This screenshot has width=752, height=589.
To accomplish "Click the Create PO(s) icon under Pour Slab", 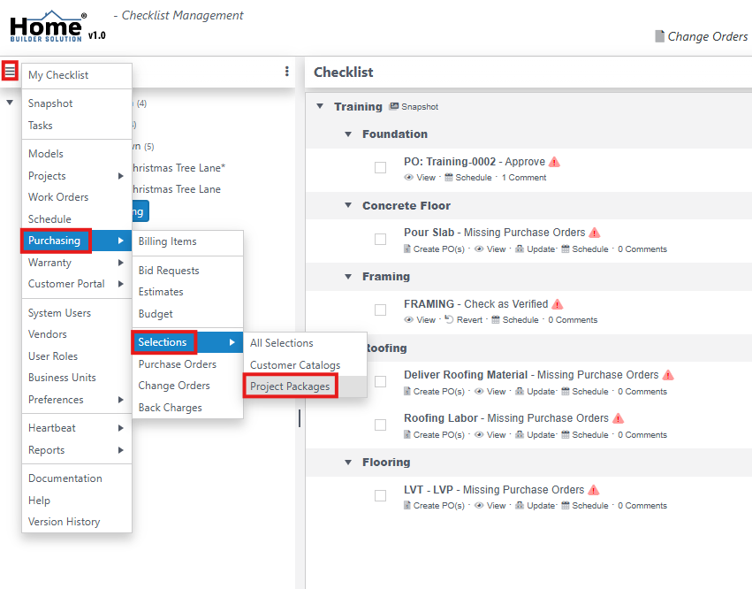I will pyautogui.click(x=407, y=249).
